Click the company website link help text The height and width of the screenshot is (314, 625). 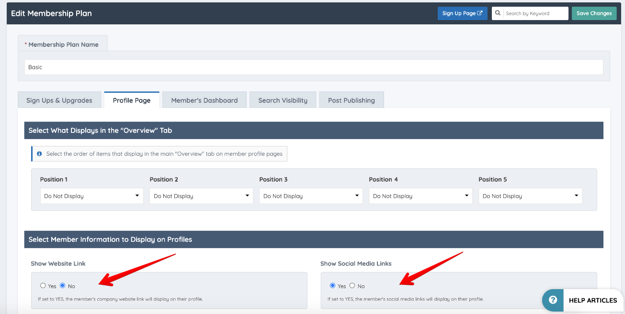120,299
